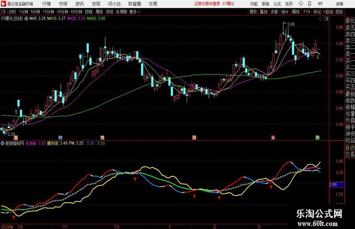Screen dimensions: 355x229
Task: Switch to the 30分钟 period tab
Action: tap(62, 12)
